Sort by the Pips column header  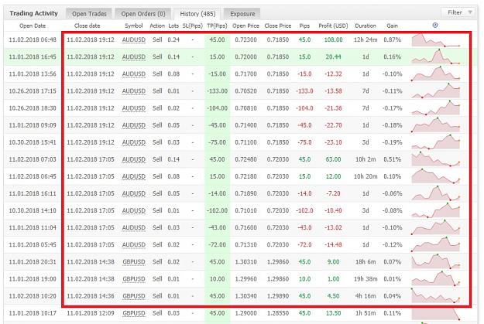click(304, 26)
